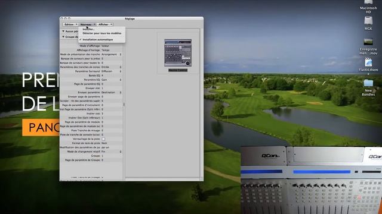The image size is (382, 214).
Task: Click the Banque de curseurs pour la présentation value
Action: tap(102, 59)
